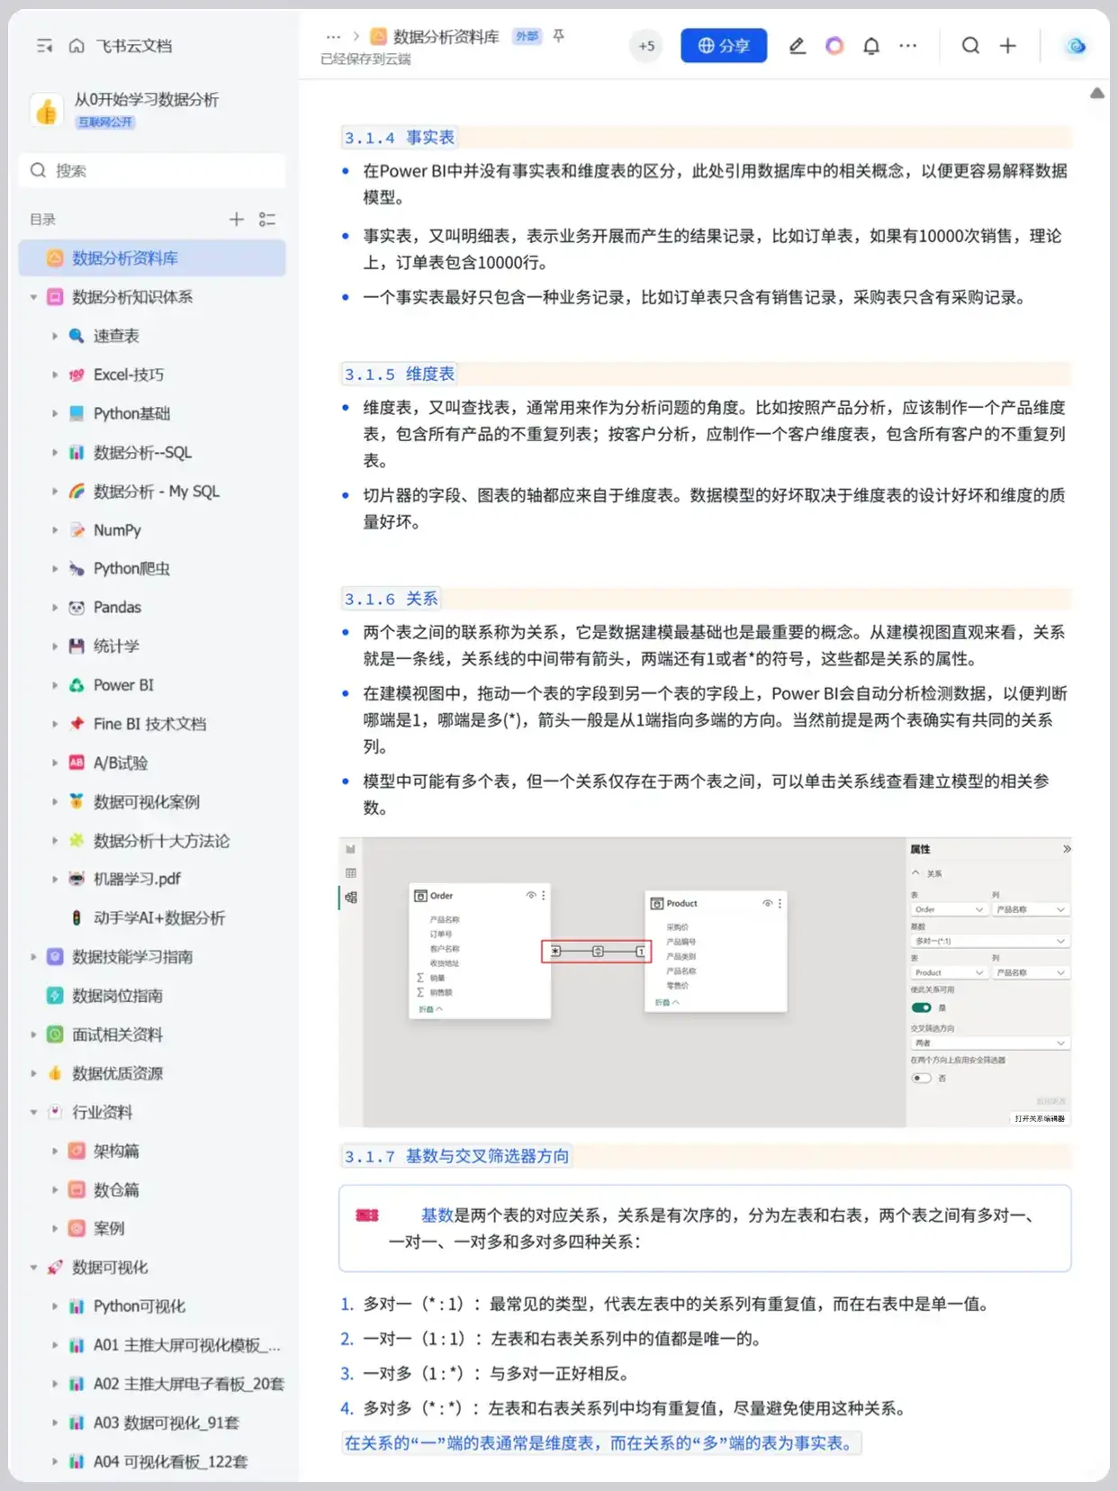Click the search magnifier in the top bar
Viewport: 1118px width, 1491px height.
pos(970,46)
